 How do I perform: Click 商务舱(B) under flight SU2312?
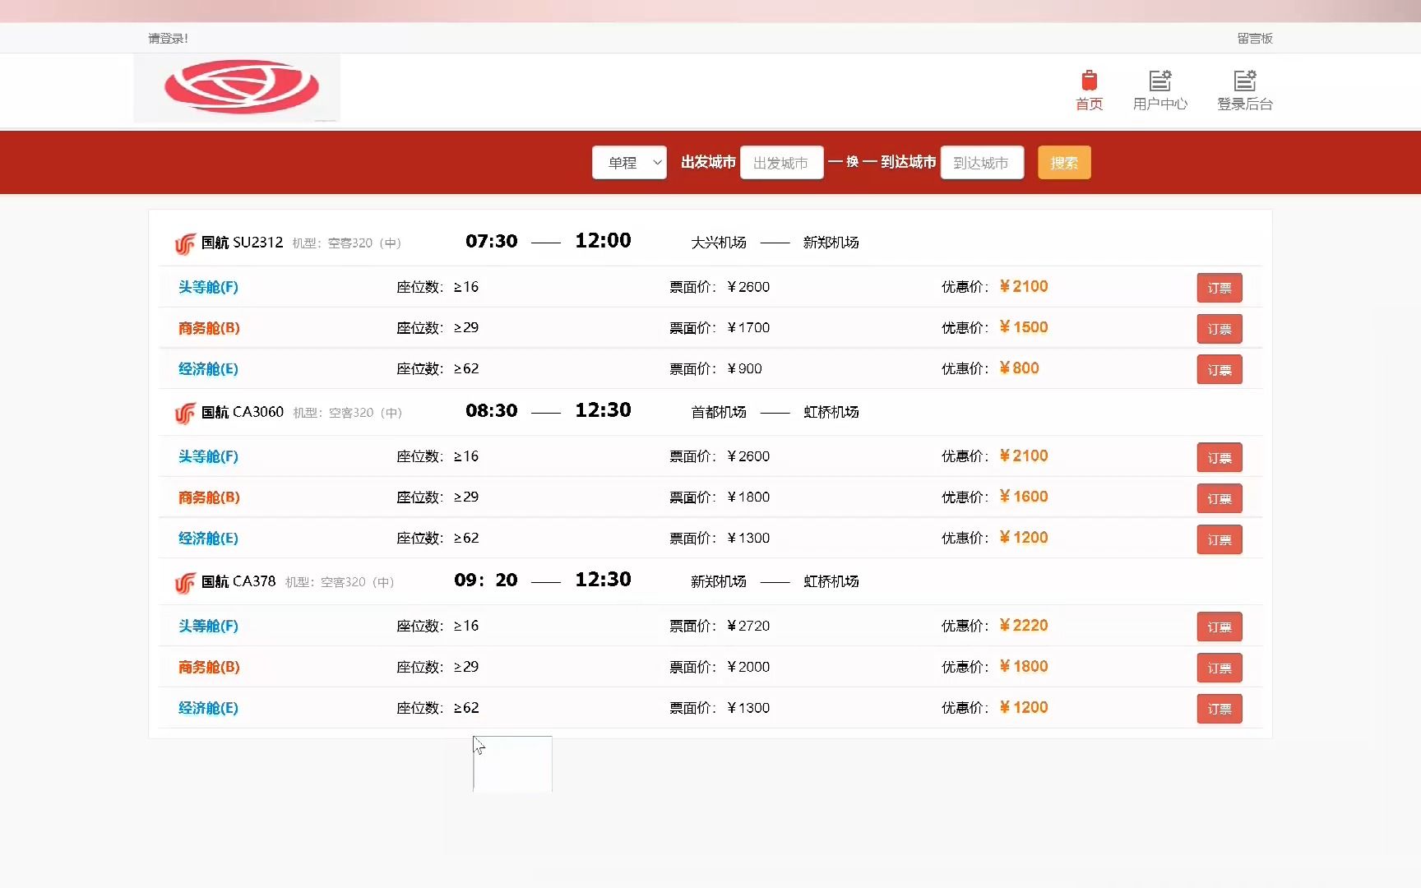pyautogui.click(x=209, y=328)
